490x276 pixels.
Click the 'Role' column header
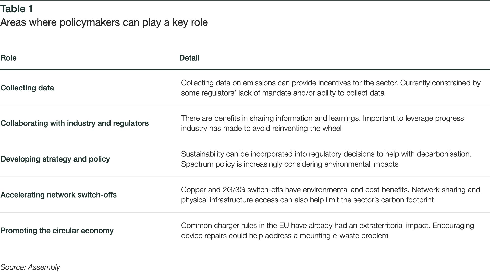[8, 58]
